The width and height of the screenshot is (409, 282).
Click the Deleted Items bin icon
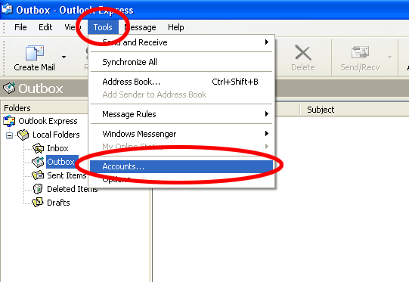(x=38, y=189)
